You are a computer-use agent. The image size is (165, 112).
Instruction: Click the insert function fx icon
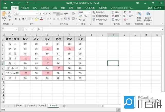point(39,29)
